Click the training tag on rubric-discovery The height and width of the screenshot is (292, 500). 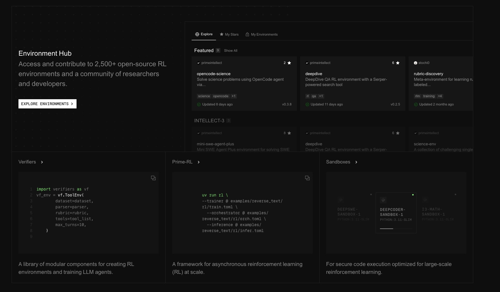(x=429, y=96)
